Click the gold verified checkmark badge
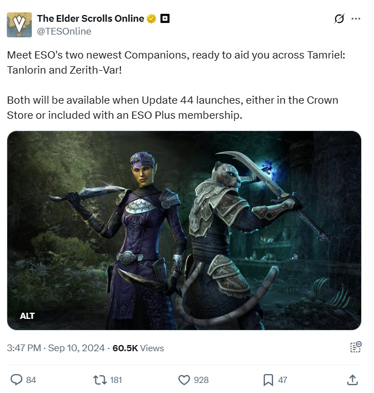374x393 pixels. click(x=152, y=19)
